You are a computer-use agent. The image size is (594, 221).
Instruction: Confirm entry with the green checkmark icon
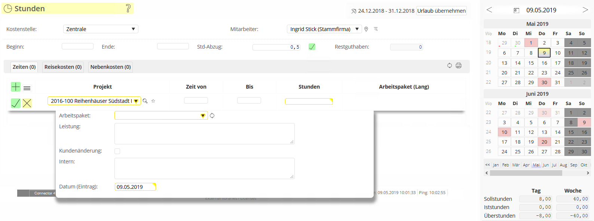pyautogui.click(x=16, y=103)
